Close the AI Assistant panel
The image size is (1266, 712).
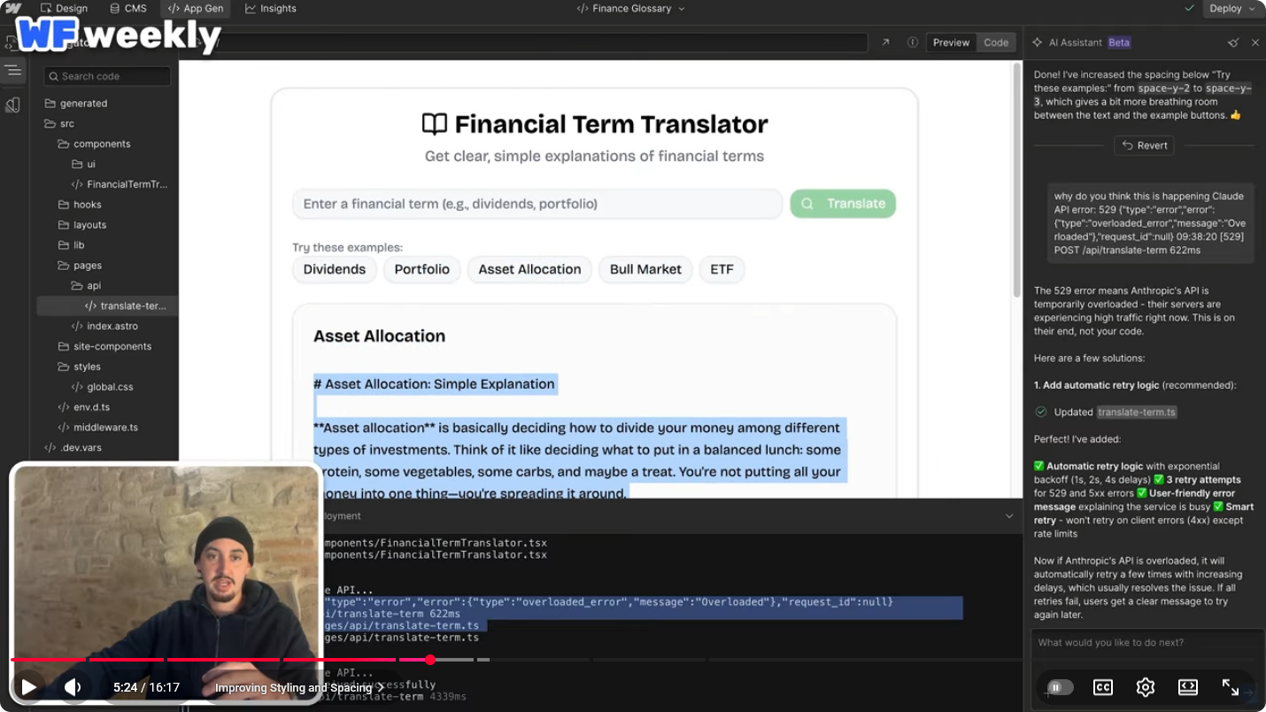(1254, 43)
